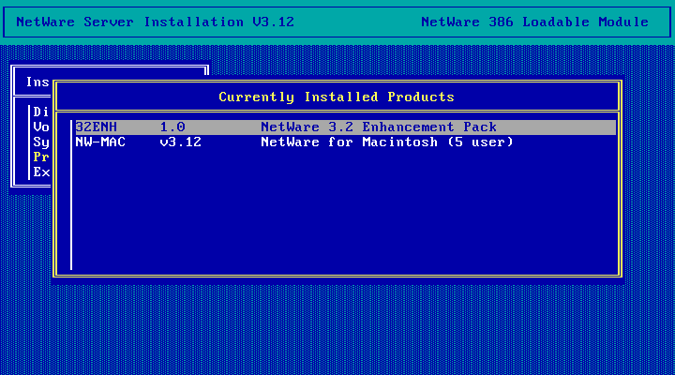The width and height of the screenshot is (675, 375).
Task: Click NetWare 3.2 Enhancement Pack description
Action: pyautogui.click(x=379, y=127)
